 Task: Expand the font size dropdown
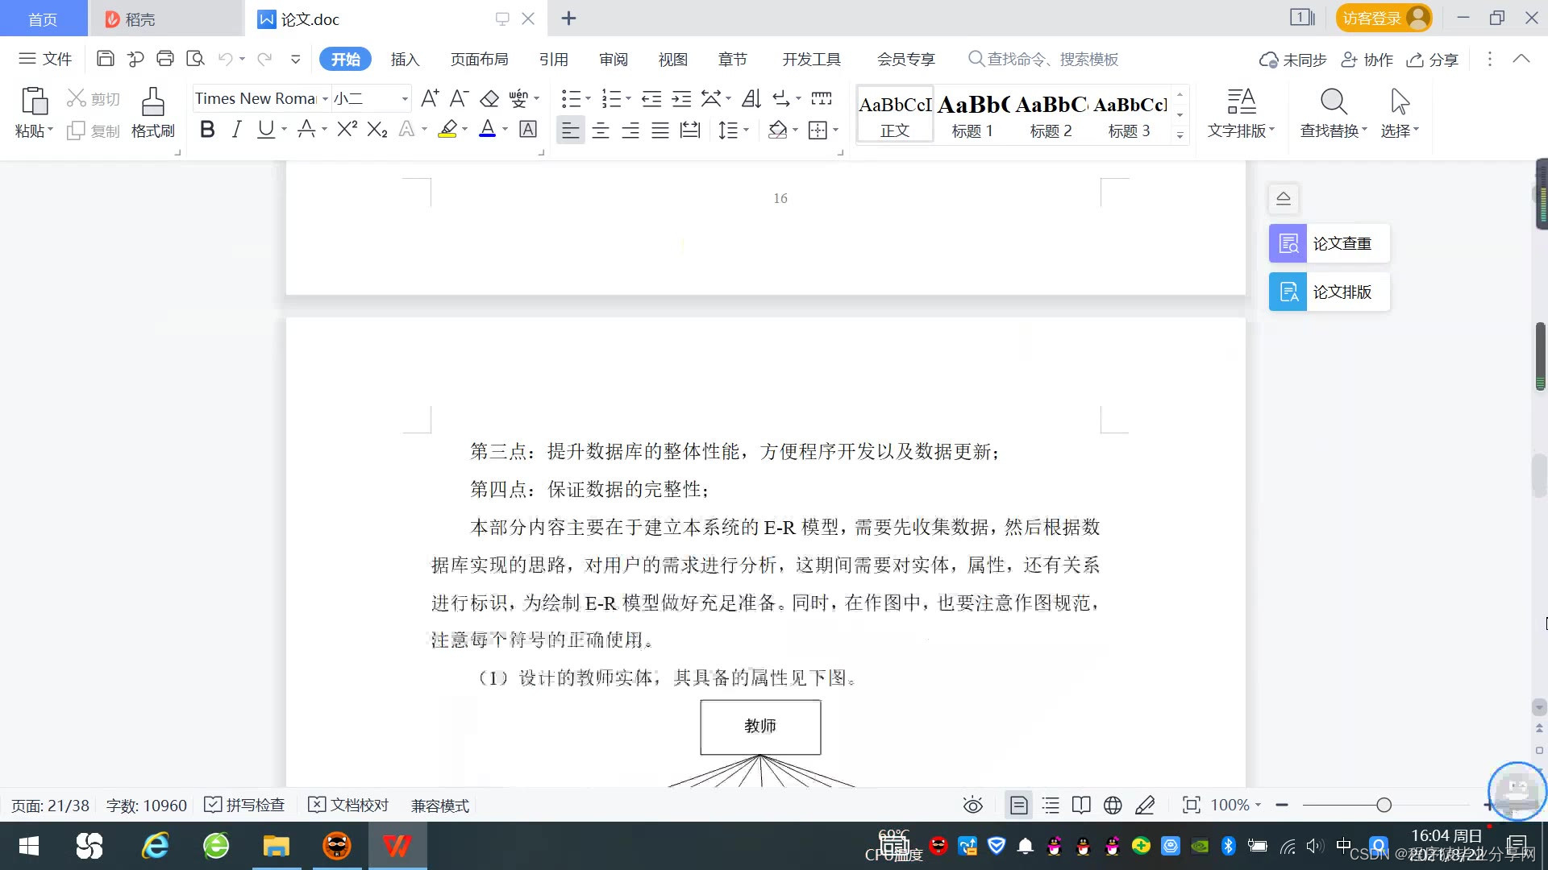pyautogui.click(x=404, y=98)
